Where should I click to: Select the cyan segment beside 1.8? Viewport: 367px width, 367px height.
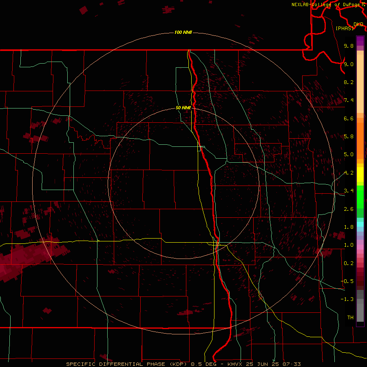[x=360, y=224]
